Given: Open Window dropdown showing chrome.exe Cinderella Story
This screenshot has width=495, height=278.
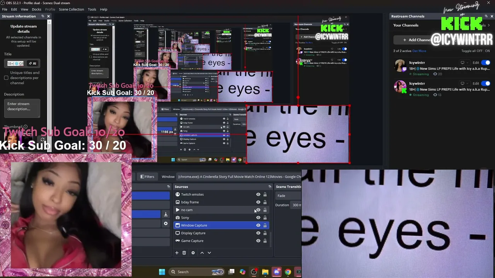Looking at the screenshot, I should pos(239,176).
